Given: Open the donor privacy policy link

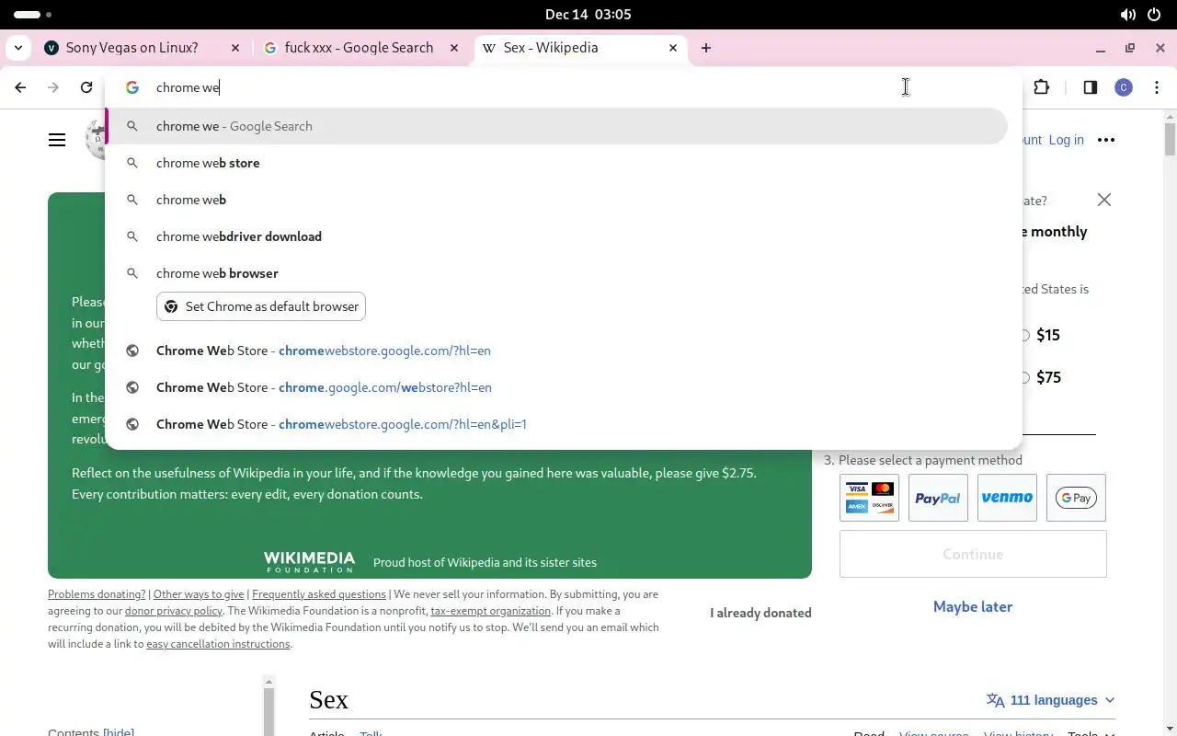Looking at the screenshot, I should pos(174,611).
